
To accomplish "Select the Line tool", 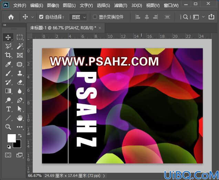I will click(8, 118).
